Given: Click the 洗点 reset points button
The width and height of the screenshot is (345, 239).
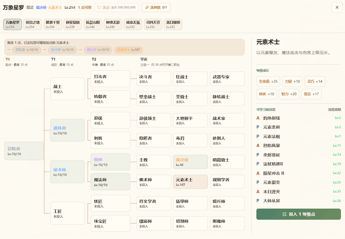Looking at the screenshot, I should point(116,8).
